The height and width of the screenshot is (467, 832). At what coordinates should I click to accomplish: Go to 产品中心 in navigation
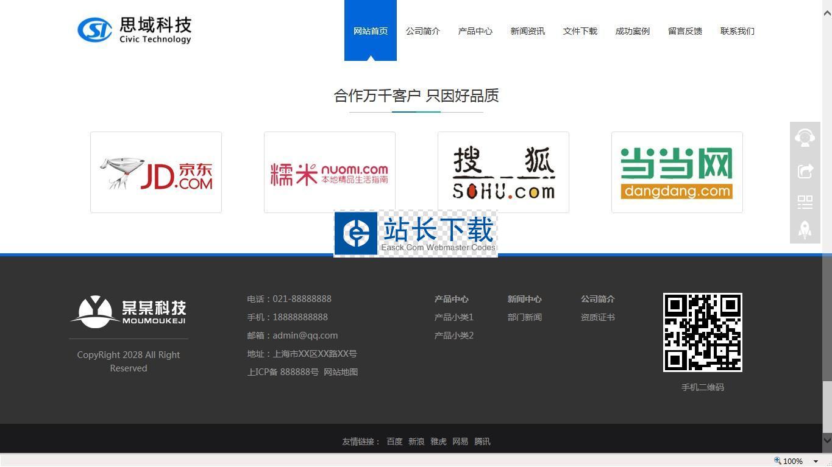[x=475, y=31]
